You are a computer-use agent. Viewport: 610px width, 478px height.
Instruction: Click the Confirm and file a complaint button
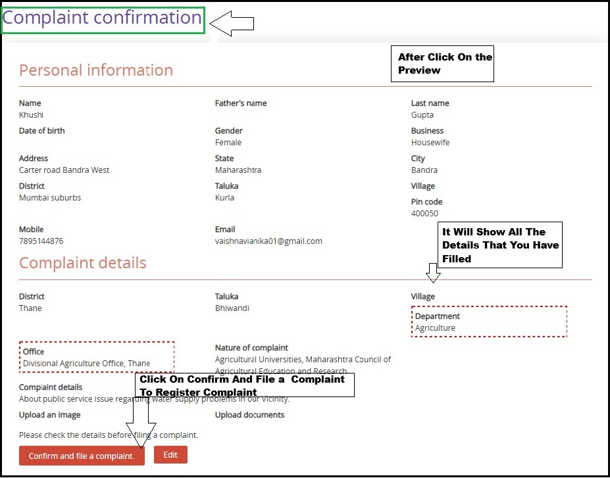[x=82, y=456]
